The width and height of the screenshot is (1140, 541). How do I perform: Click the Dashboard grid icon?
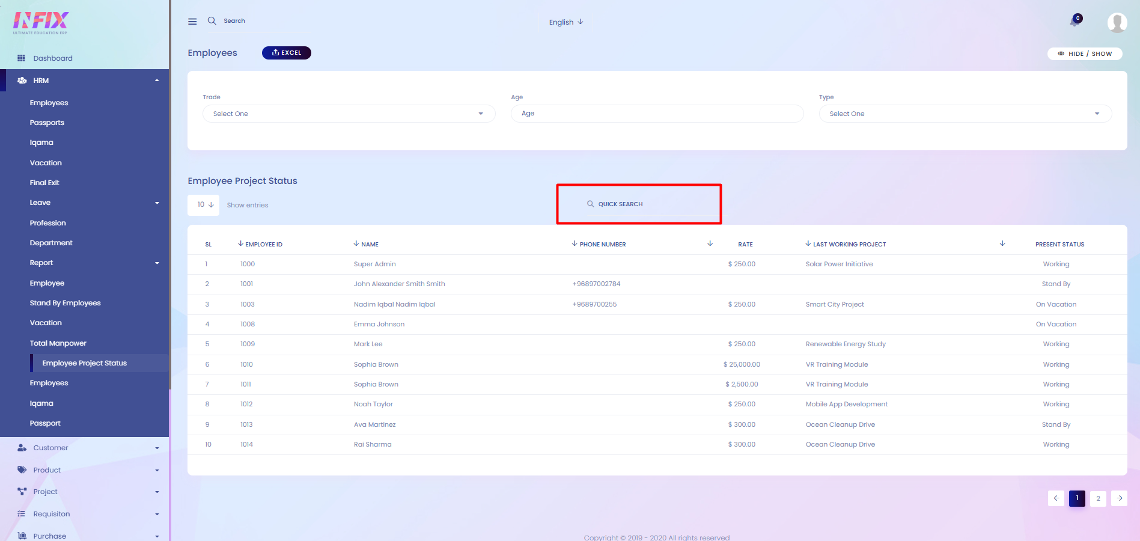(21, 58)
